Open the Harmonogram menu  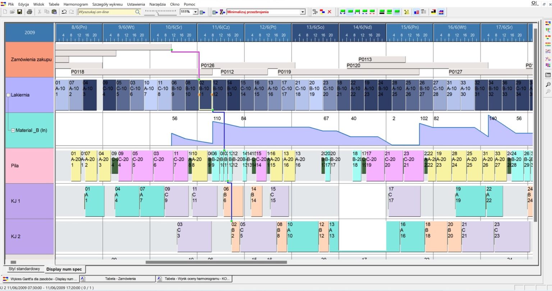coord(75,4)
